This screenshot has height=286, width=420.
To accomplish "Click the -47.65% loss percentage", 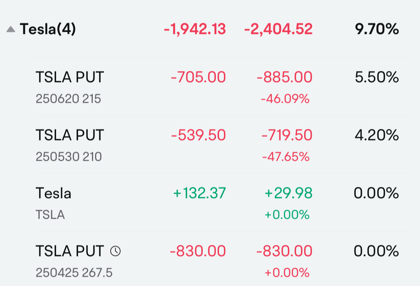I will [286, 157].
